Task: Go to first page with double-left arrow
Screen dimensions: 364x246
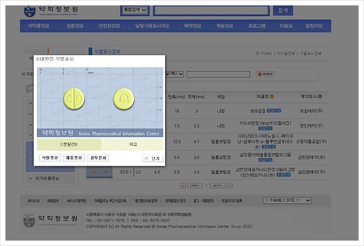Action: click(x=183, y=185)
